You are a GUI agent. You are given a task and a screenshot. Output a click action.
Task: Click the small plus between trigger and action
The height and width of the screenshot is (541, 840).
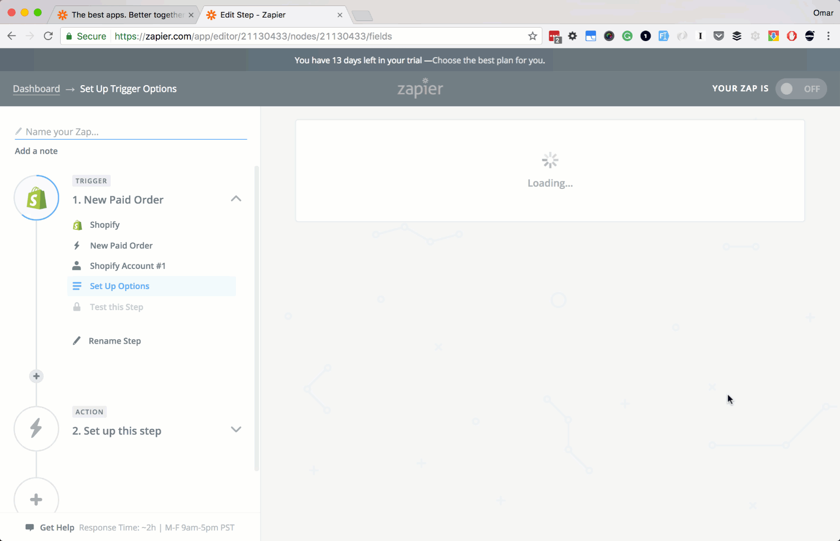[36, 376]
